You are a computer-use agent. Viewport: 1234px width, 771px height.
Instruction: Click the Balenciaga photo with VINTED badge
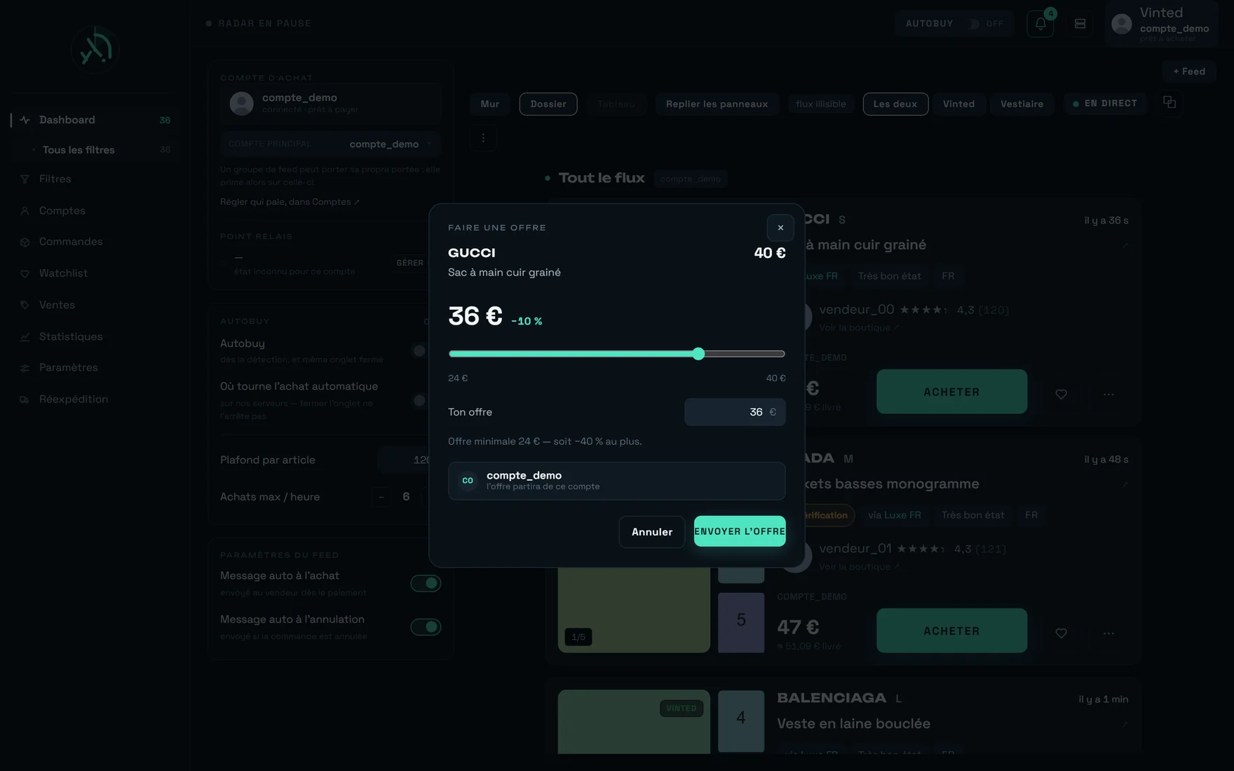(634, 722)
